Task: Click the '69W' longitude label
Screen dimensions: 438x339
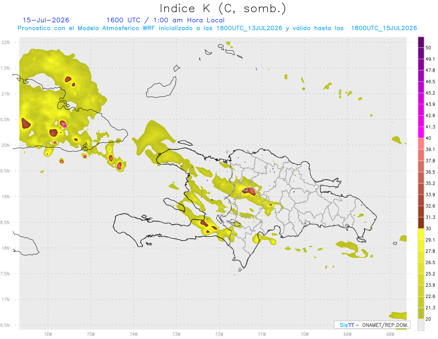Action: [347, 334]
